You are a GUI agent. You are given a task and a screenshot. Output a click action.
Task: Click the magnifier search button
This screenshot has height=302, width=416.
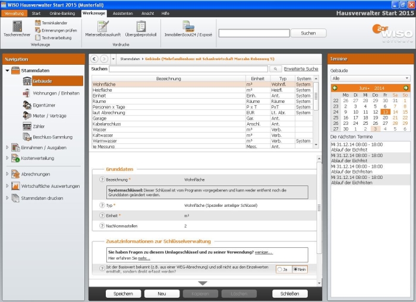pos(275,69)
